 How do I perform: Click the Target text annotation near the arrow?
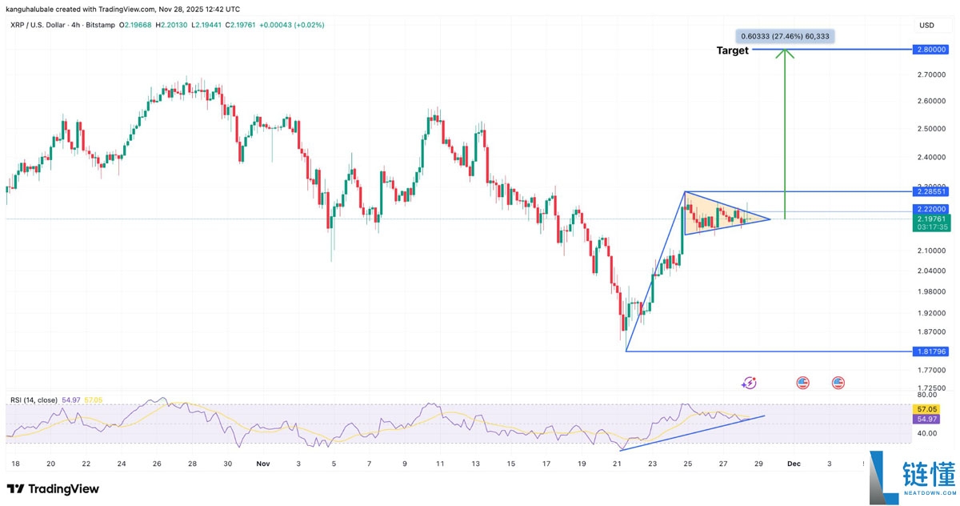click(x=732, y=50)
